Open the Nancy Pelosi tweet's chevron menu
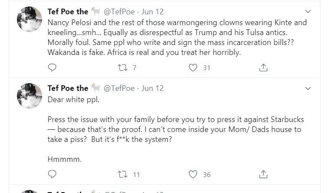331x193 pixels. click(x=308, y=12)
